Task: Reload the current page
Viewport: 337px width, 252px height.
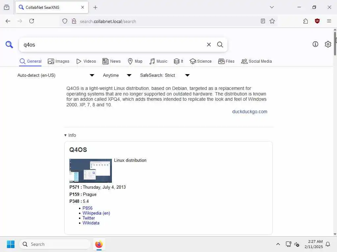Action: pos(32,21)
